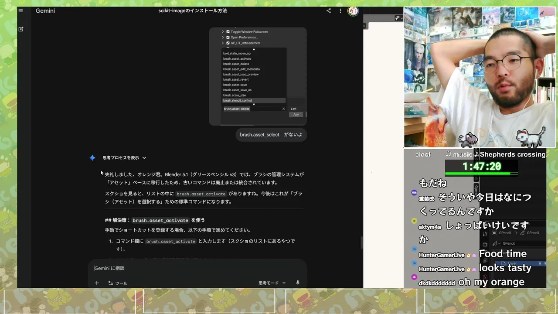Open the attached Blender keymap screenshot image
The width and height of the screenshot is (558, 314).
[x=258, y=76]
